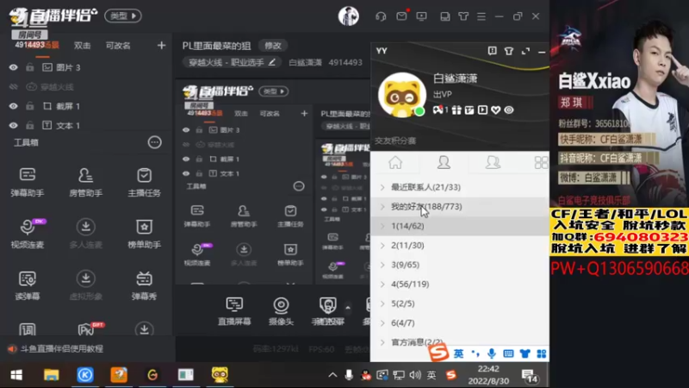Select 可改名 scene tab
The width and height of the screenshot is (689, 388).
click(x=118, y=46)
